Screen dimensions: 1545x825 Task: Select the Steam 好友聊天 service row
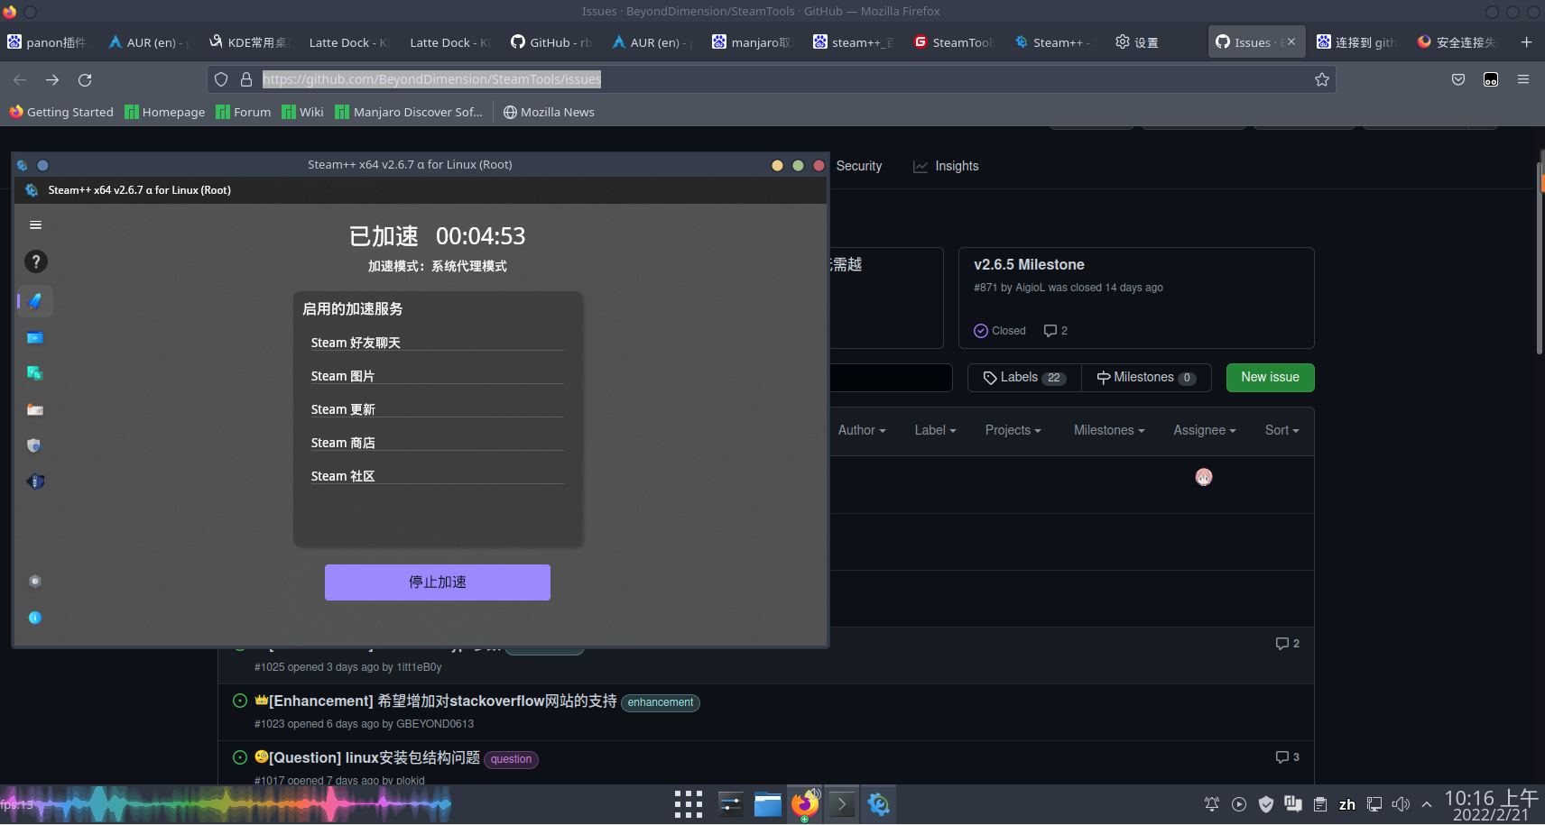click(438, 343)
